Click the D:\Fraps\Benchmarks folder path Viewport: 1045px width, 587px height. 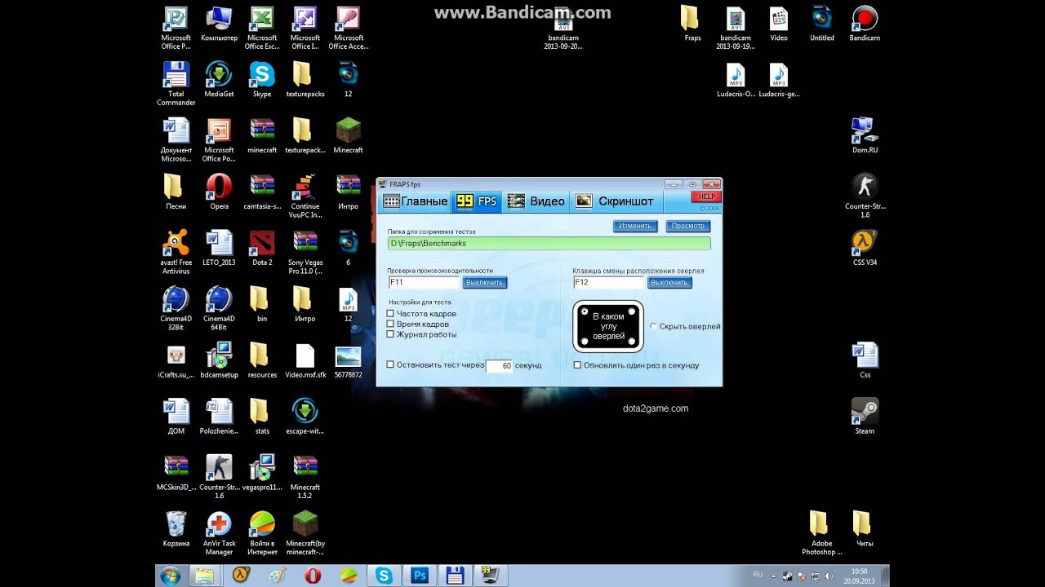[x=549, y=243]
